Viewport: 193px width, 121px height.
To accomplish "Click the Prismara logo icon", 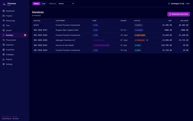I will tap(4, 4).
